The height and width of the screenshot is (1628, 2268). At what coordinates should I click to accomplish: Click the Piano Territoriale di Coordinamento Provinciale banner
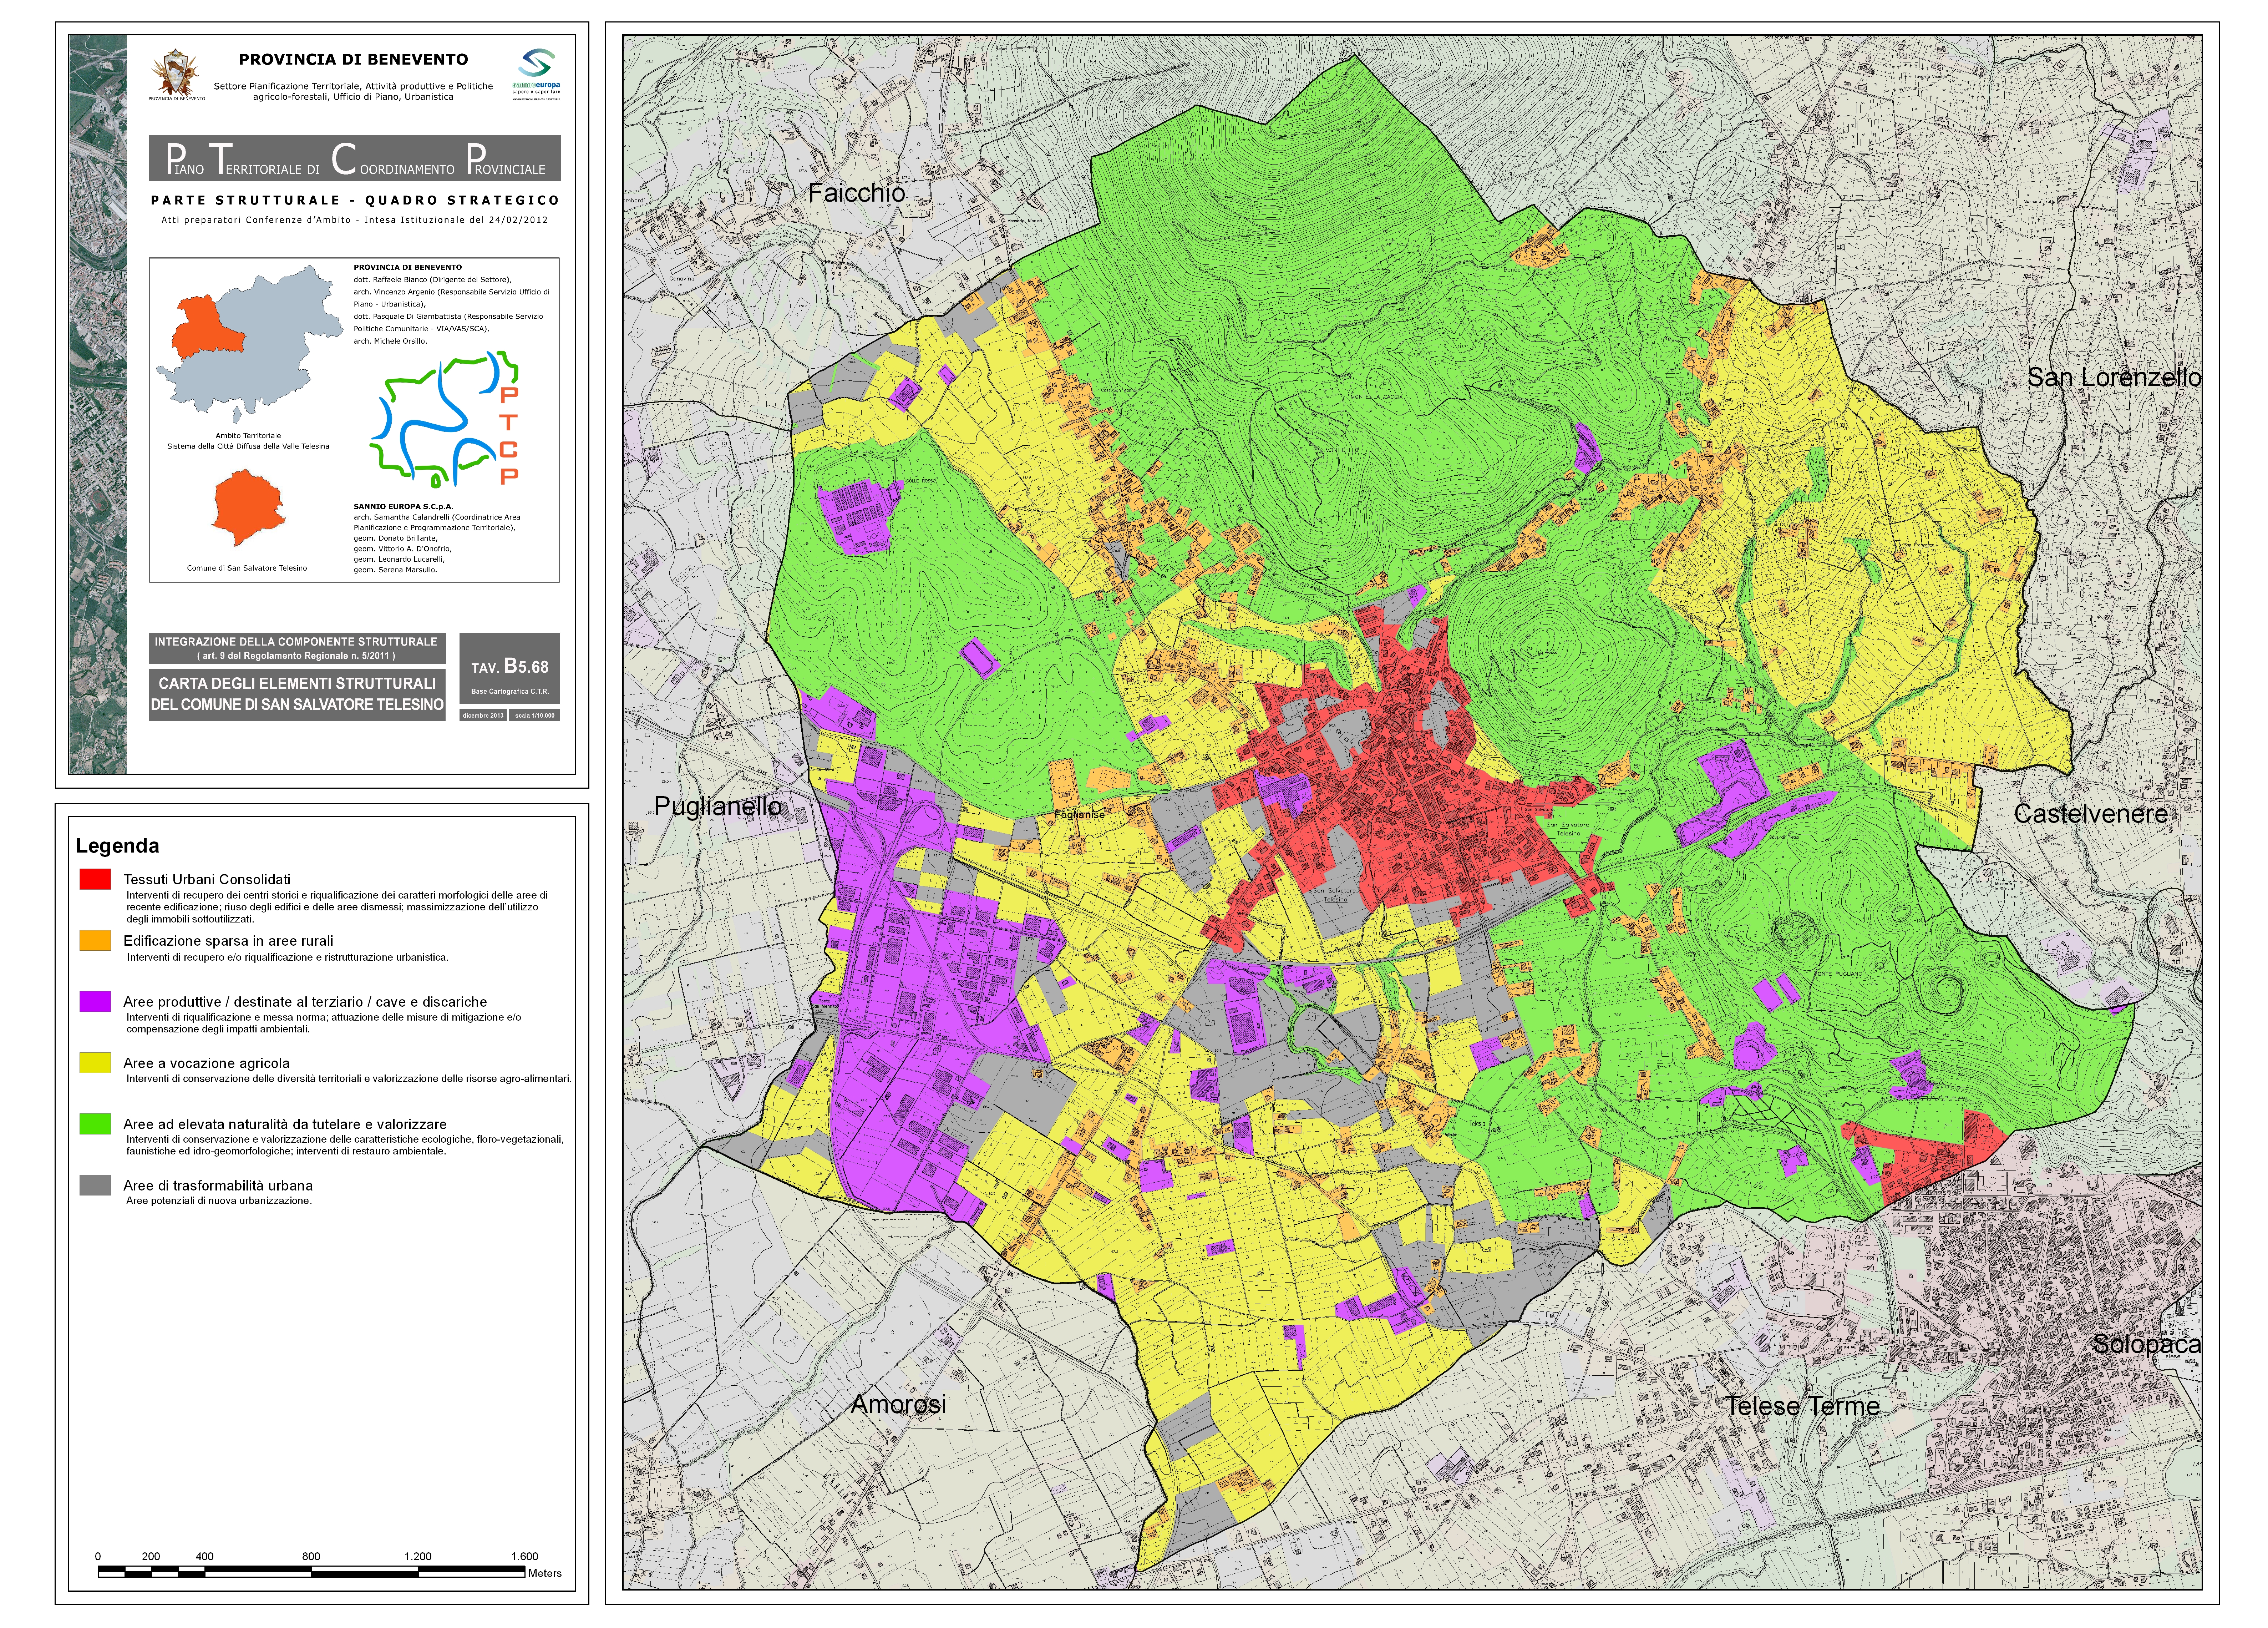coord(355,158)
